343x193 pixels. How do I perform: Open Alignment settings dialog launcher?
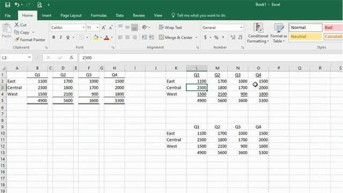coord(198,47)
